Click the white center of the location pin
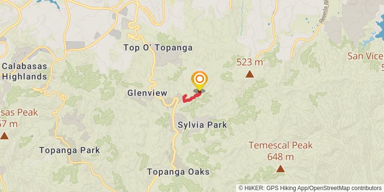Viewport: 384px width, 192px height. click(200, 79)
